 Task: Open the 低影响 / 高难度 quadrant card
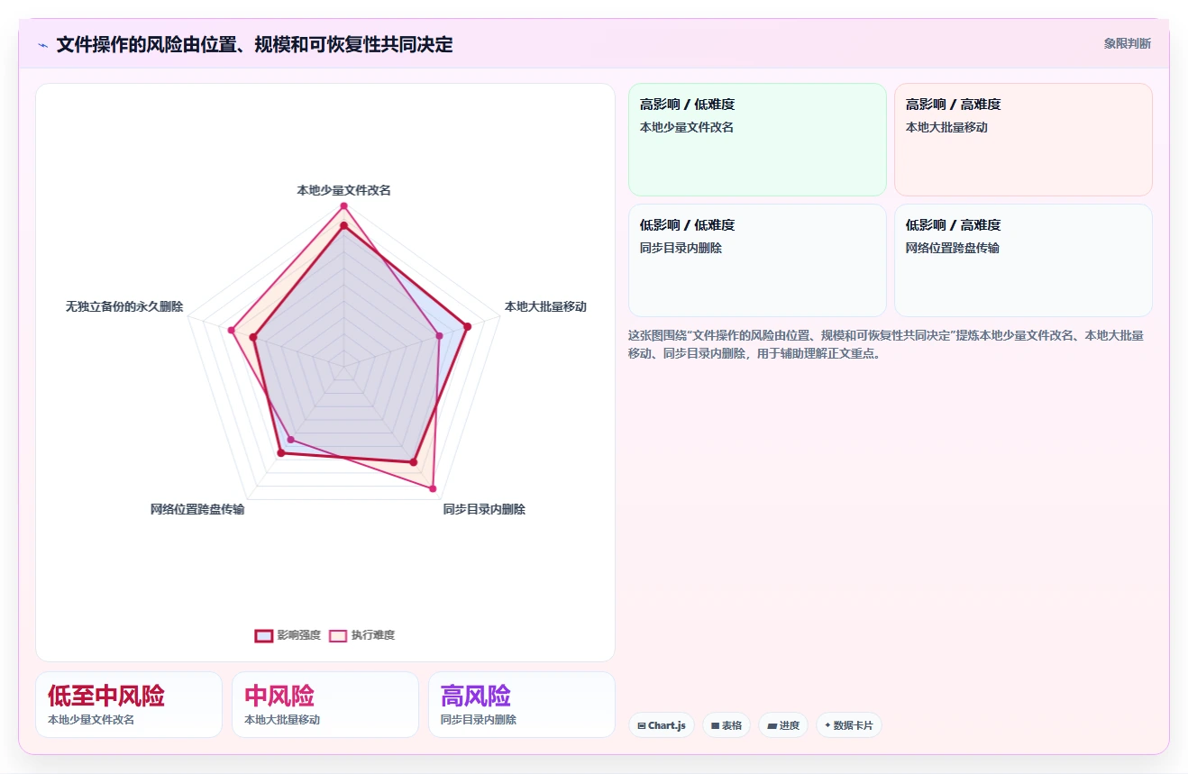tap(1023, 260)
